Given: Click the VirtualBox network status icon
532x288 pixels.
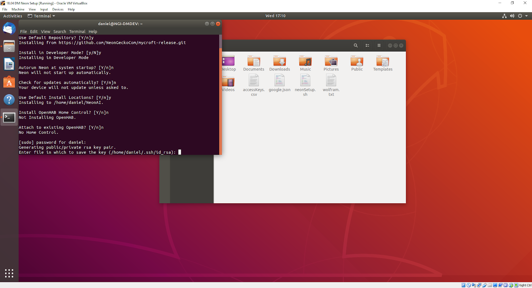Looking at the screenshot, I should coord(479,285).
